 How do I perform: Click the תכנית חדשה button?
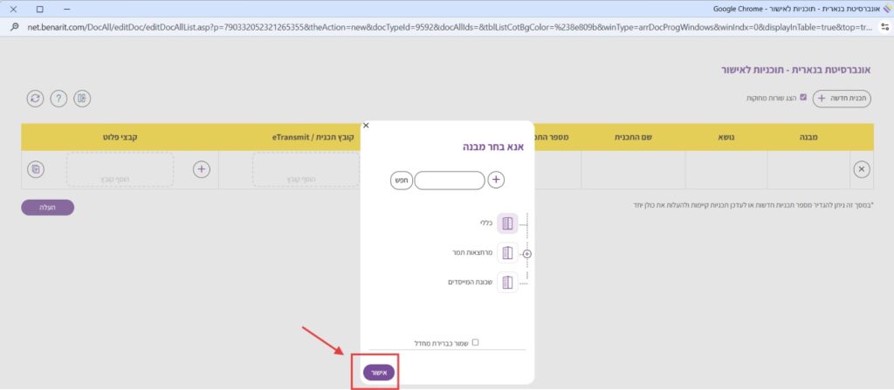[x=842, y=98]
